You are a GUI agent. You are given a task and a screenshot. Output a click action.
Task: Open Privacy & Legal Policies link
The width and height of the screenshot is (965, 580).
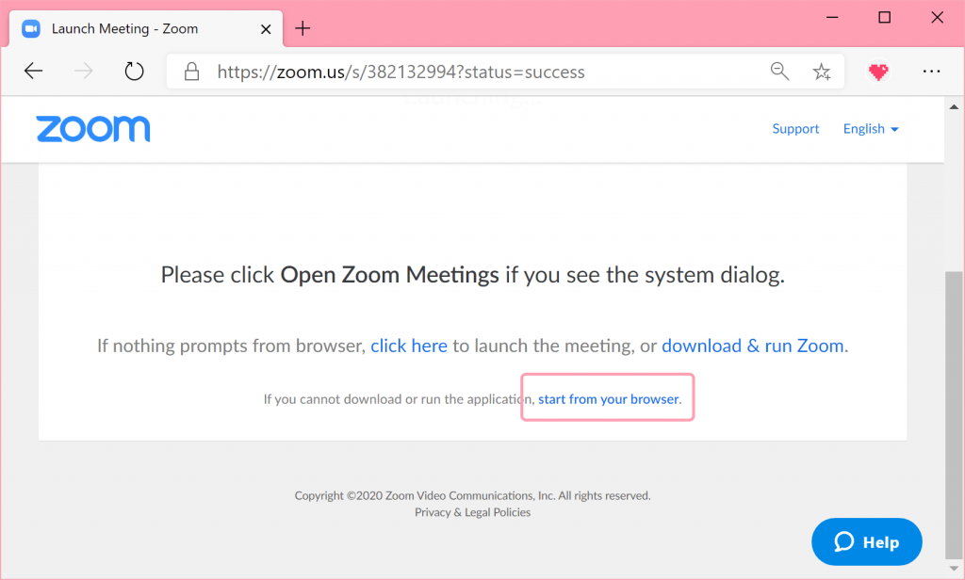[473, 512]
